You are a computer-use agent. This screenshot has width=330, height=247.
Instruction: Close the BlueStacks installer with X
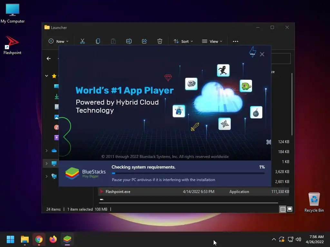click(262, 54)
